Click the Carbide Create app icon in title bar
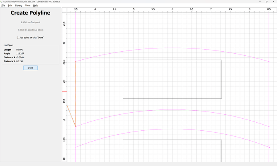This screenshot has height=166, width=277. (x=2, y=2)
